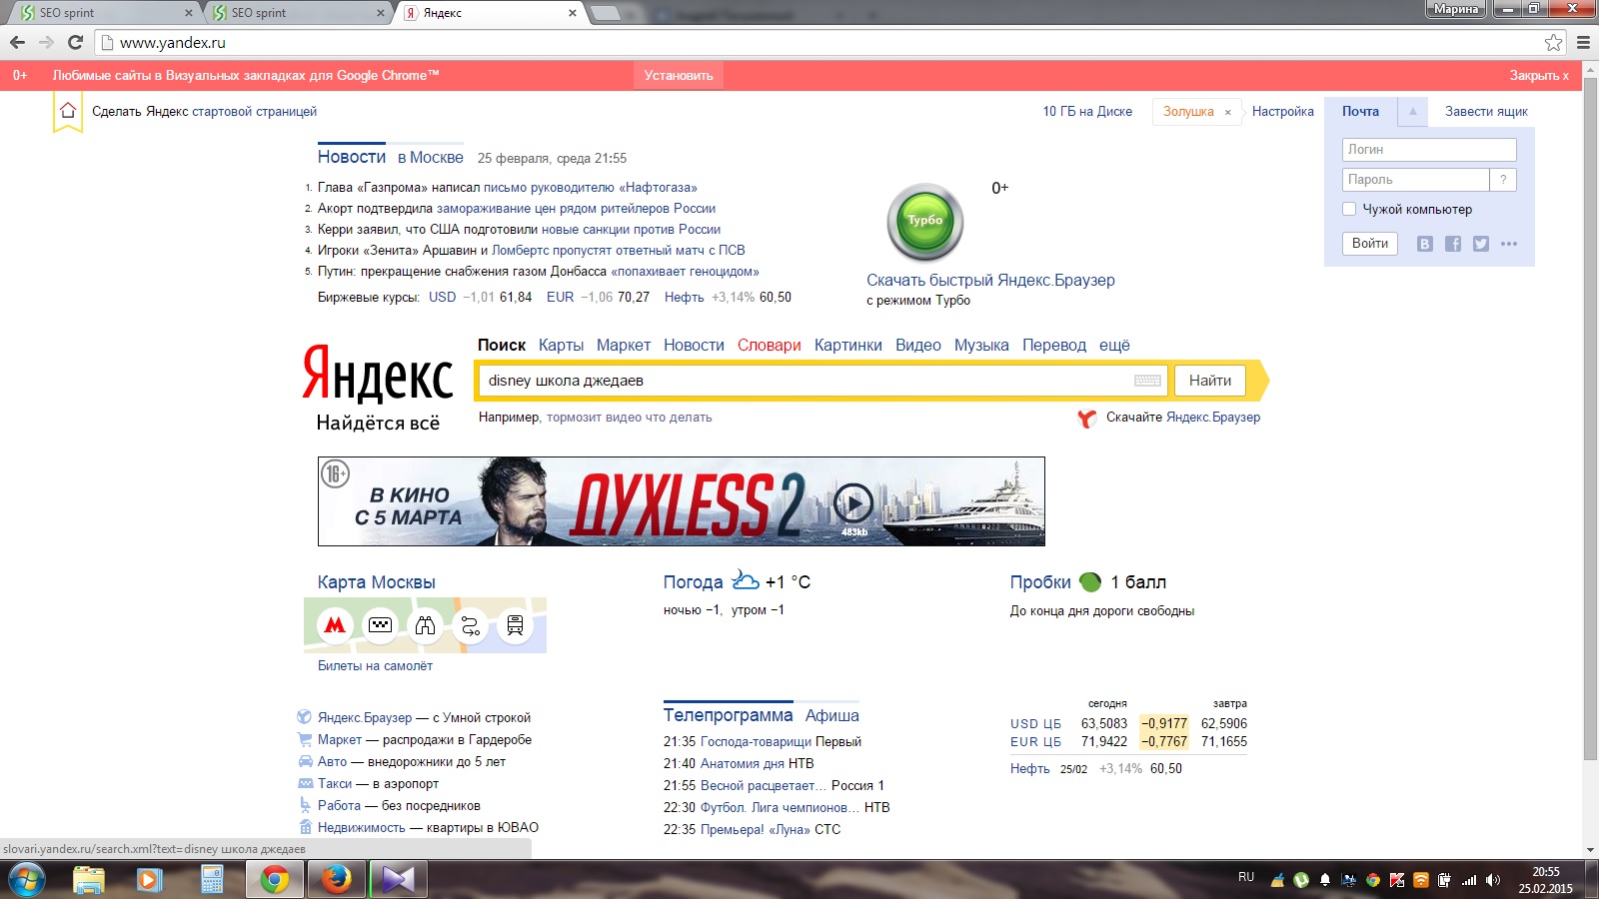Viewport: 1599px width, 899px height.
Task: Open the Словари service tab
Action: coord(770,345)
